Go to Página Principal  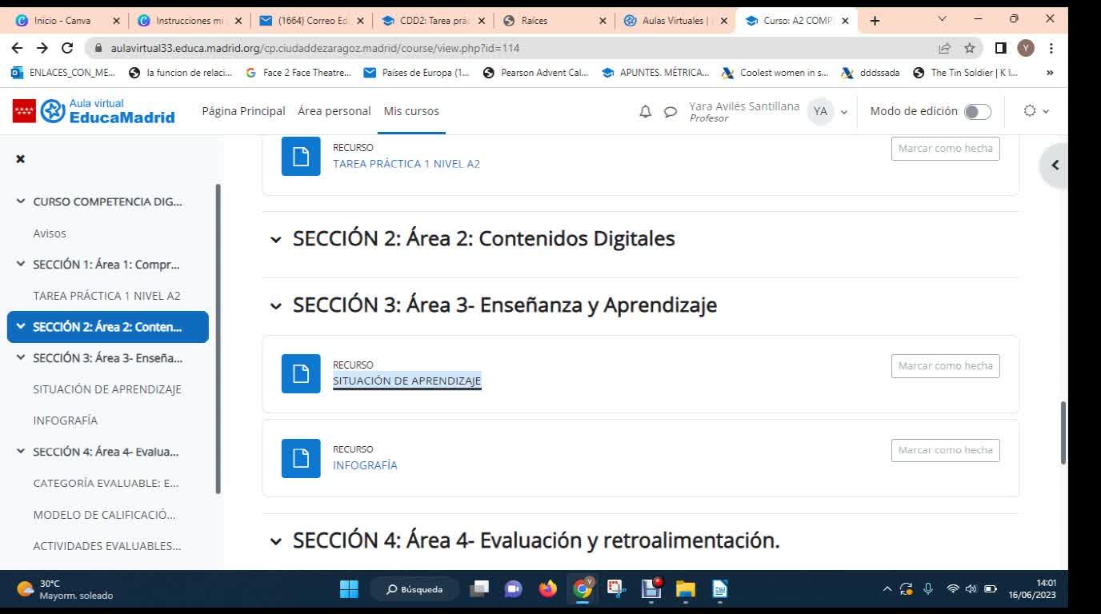243,111
